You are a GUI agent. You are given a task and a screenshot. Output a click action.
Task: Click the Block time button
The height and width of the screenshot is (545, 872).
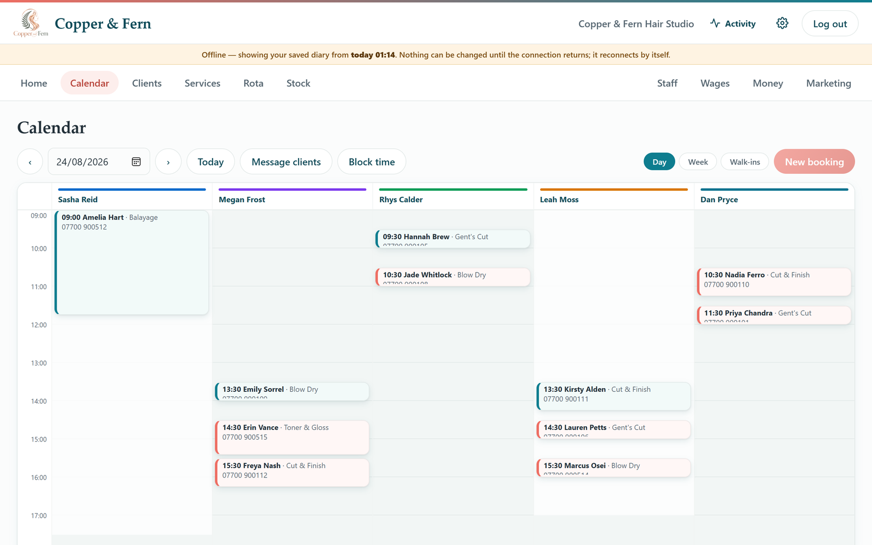372,162
